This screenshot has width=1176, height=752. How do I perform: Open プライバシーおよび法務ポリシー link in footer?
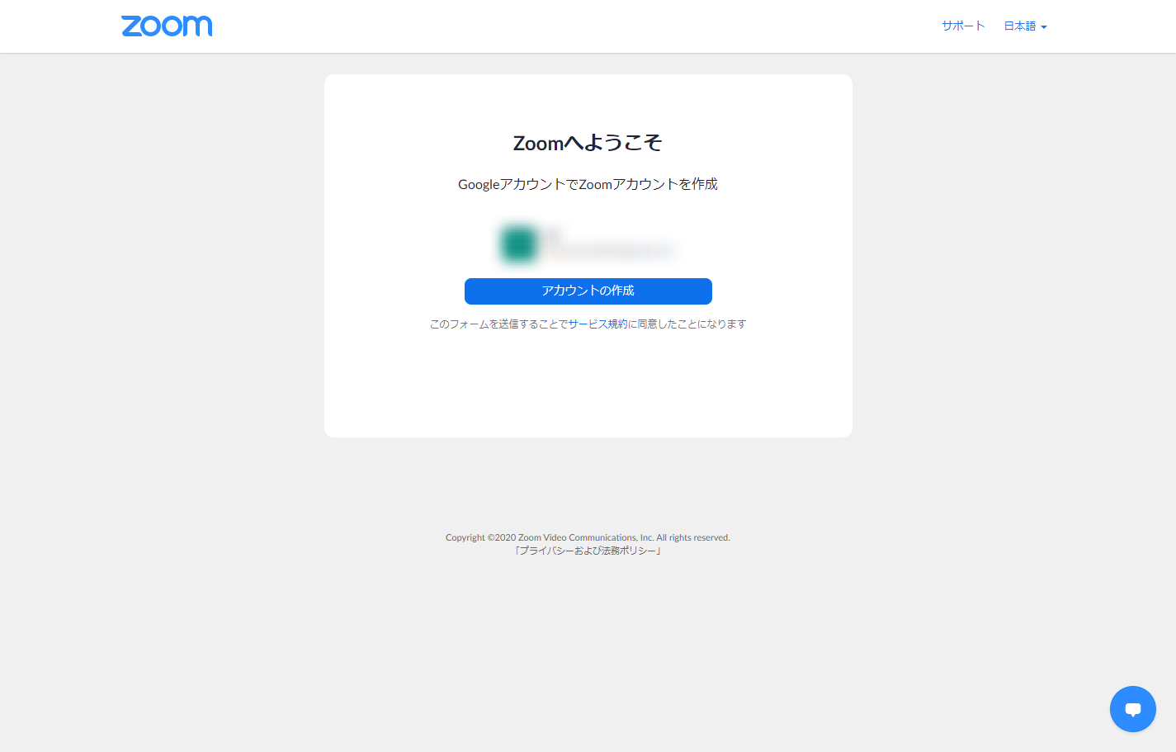click(588, 551)
